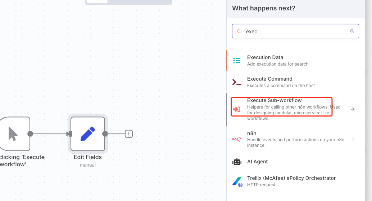372x201 pixels.
Task: Clear the search with the x icon
Action: point(352,31)
